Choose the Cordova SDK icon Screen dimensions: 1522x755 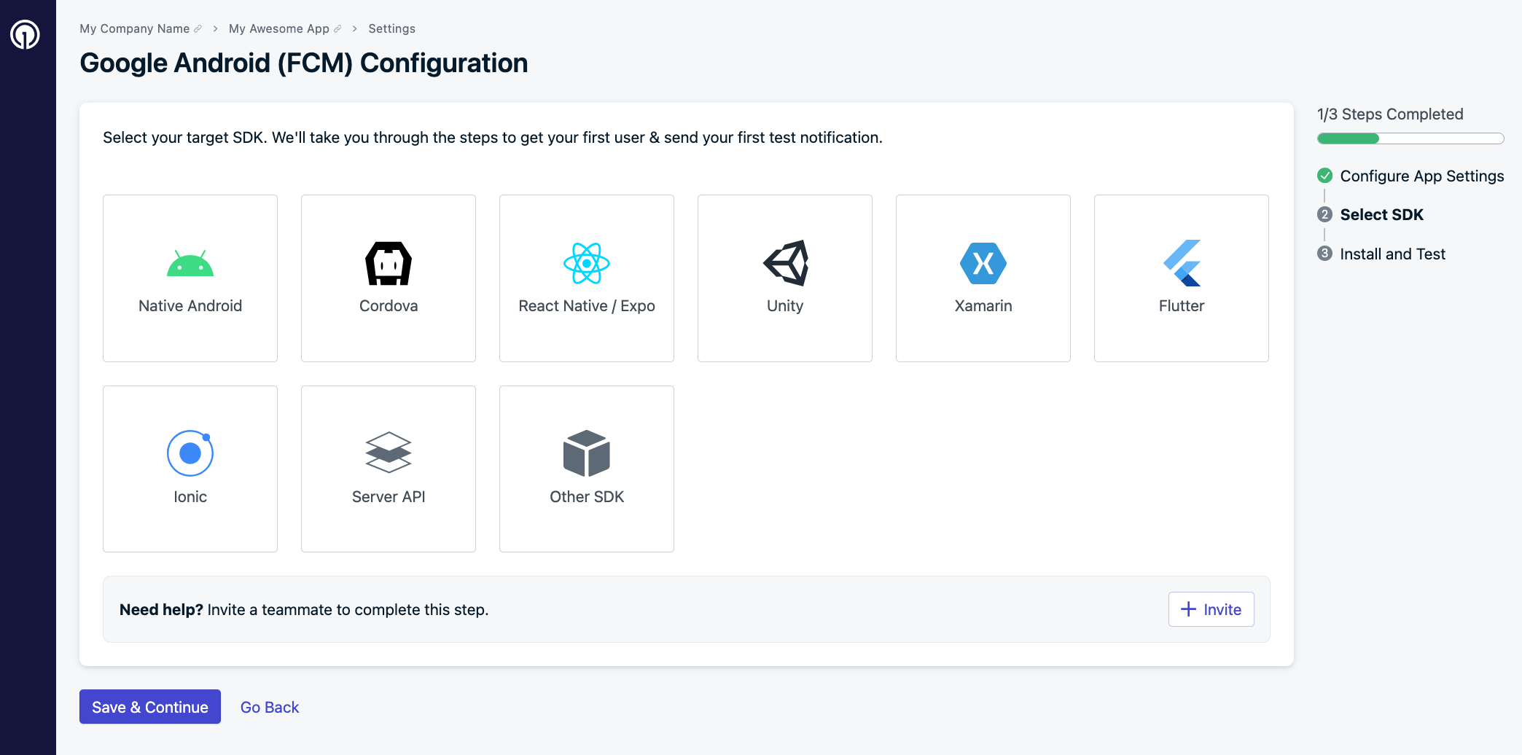(389, 264)
